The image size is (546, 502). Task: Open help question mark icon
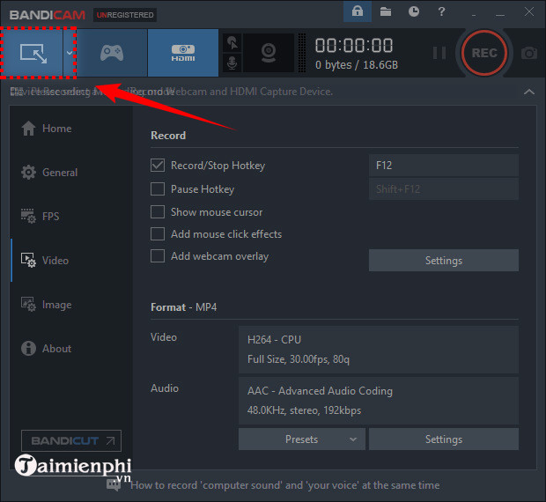click(441, 11)
